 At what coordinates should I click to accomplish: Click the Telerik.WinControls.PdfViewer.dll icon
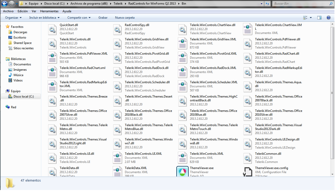[x=248, y=43]
